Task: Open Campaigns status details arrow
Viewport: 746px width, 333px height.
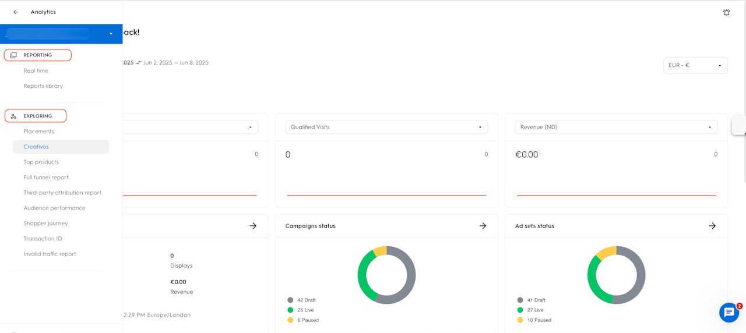Action: (x=483, y=226)
